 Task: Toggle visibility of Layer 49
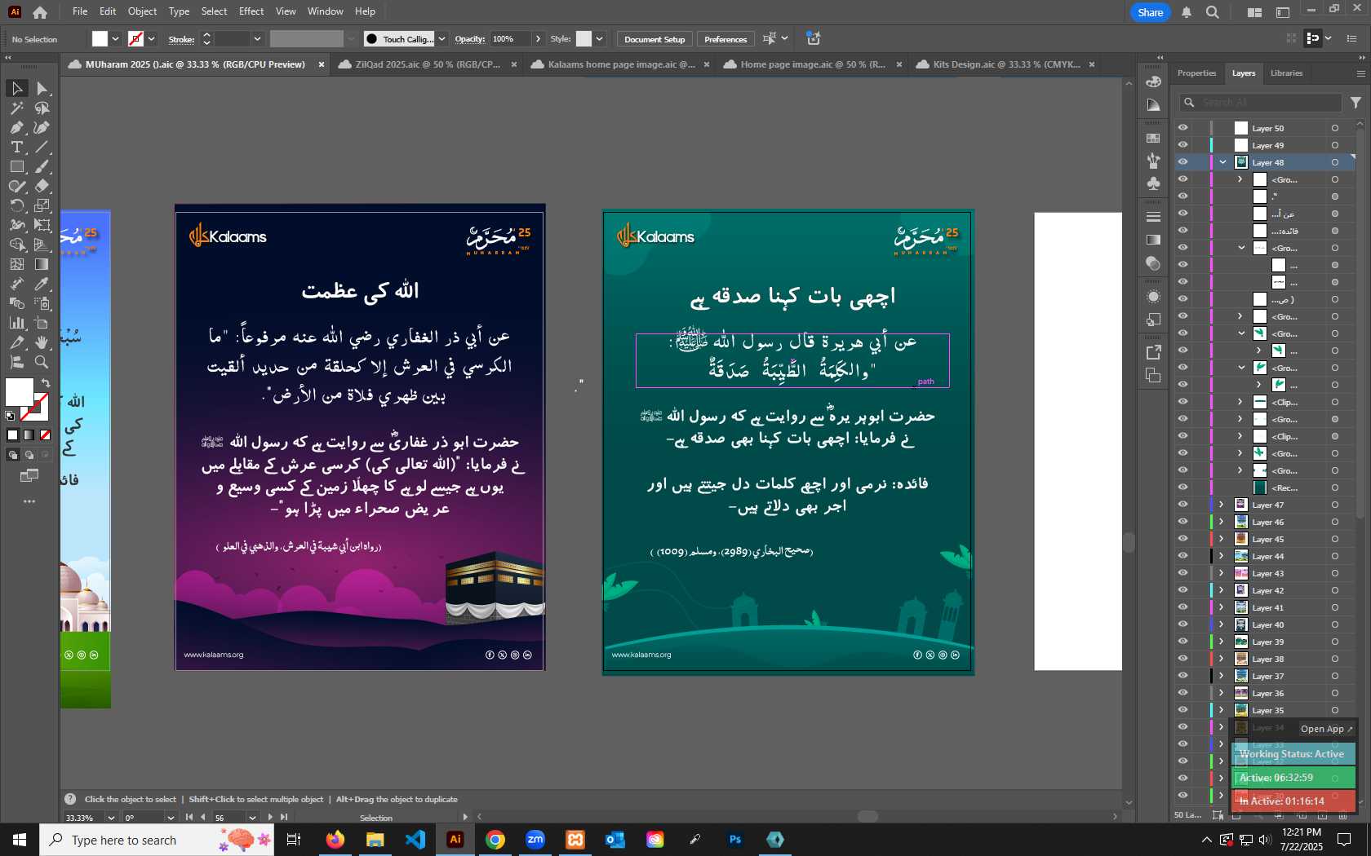[x=1182, y=145]
